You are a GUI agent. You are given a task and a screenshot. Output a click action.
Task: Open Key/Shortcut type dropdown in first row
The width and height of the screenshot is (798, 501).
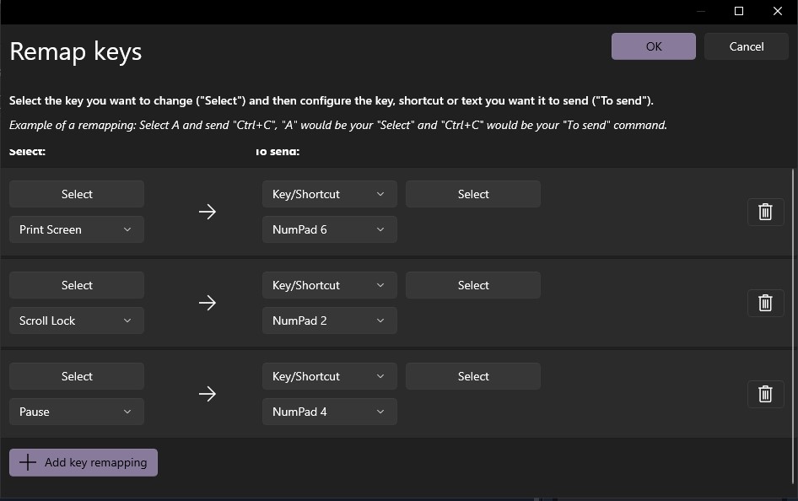coord(329,194)
